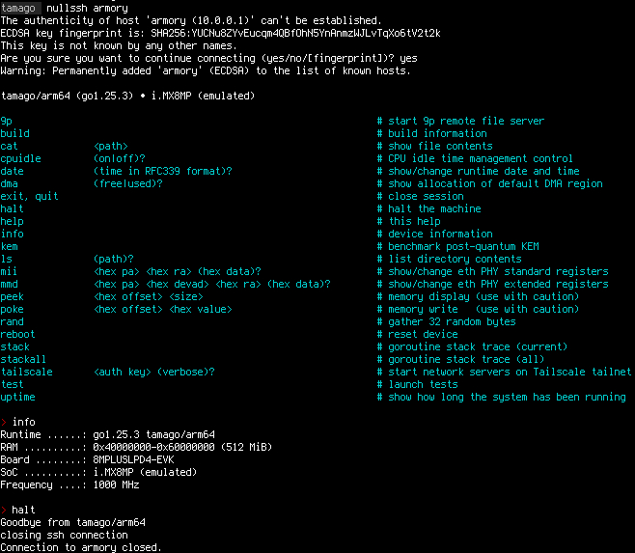The height and width of the screenshot is (553, 635).
Task: Click the cpuidle command name
Action: click(21, 158)
